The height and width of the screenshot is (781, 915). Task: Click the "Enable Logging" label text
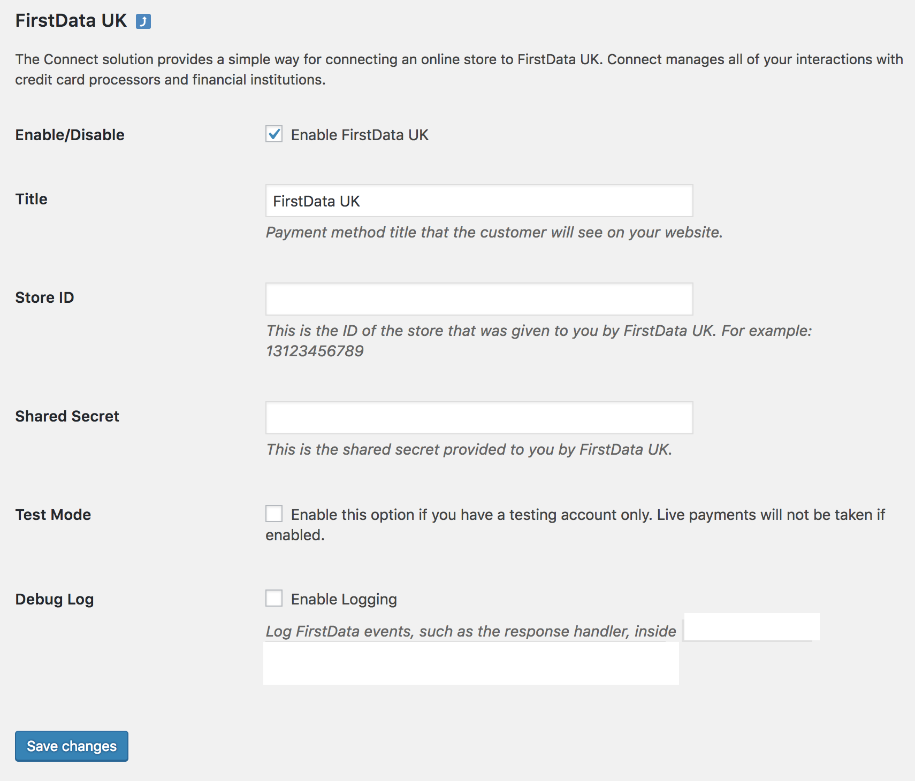(x=344, y=600)
